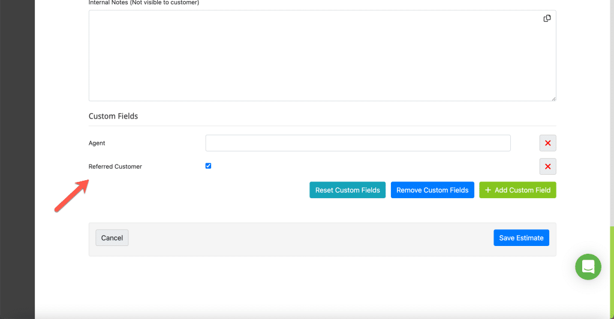614x319 pixels.
Task: Add a new custom field
Action: coord(517,190)
